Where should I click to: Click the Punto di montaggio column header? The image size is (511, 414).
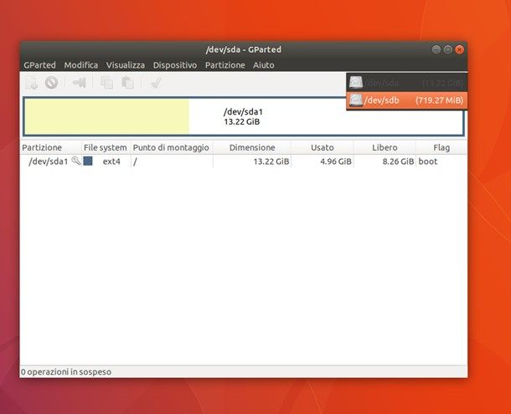pyautogui.click(x=171, y=147)
